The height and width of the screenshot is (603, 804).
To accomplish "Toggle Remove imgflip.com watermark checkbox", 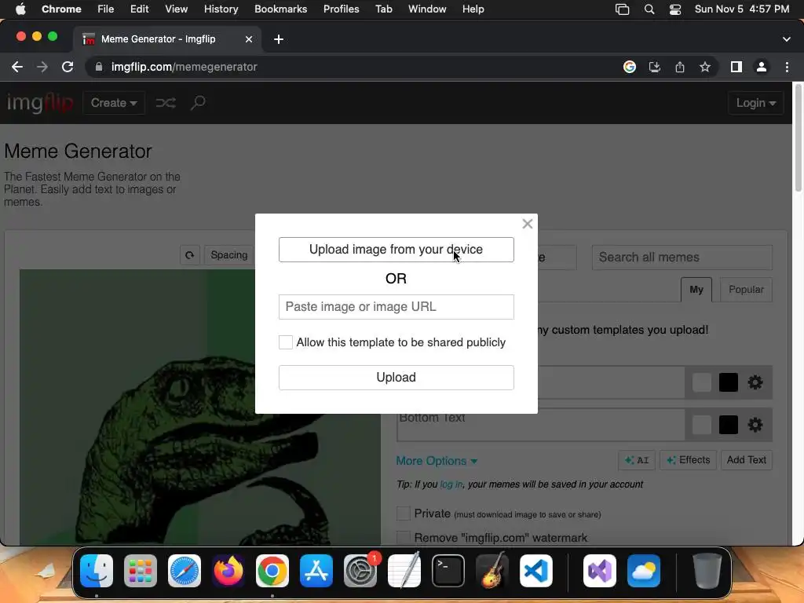I will [x=404, y=537].
